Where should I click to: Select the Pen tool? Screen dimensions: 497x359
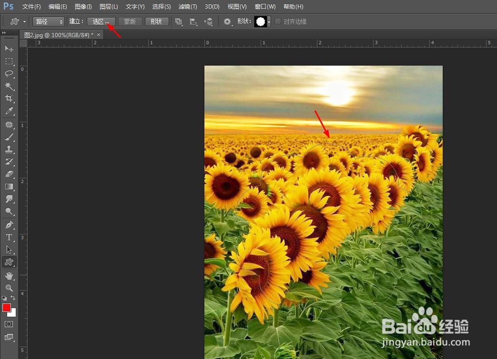(x=9, y=225)
